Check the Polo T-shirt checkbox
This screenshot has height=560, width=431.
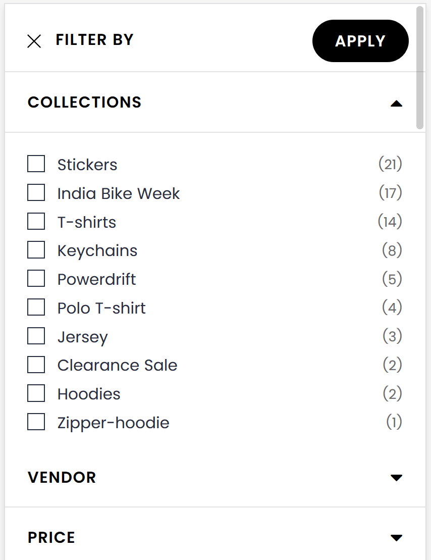point(36,308)
